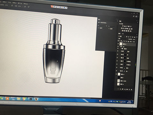Select the Adjustments panel tab
The width and height of the screenshot is (153, 115).
[x=120, y=21]
